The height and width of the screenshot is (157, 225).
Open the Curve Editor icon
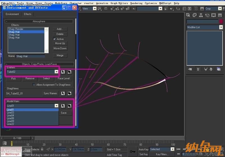[184, 9]
